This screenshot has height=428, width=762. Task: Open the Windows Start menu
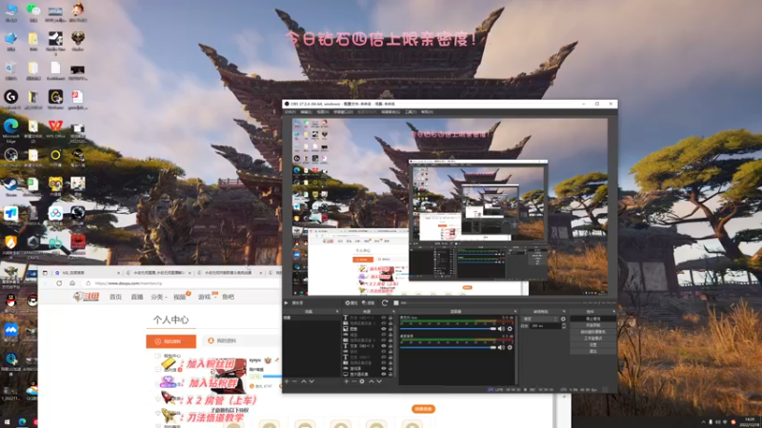(x=7, y=422)
